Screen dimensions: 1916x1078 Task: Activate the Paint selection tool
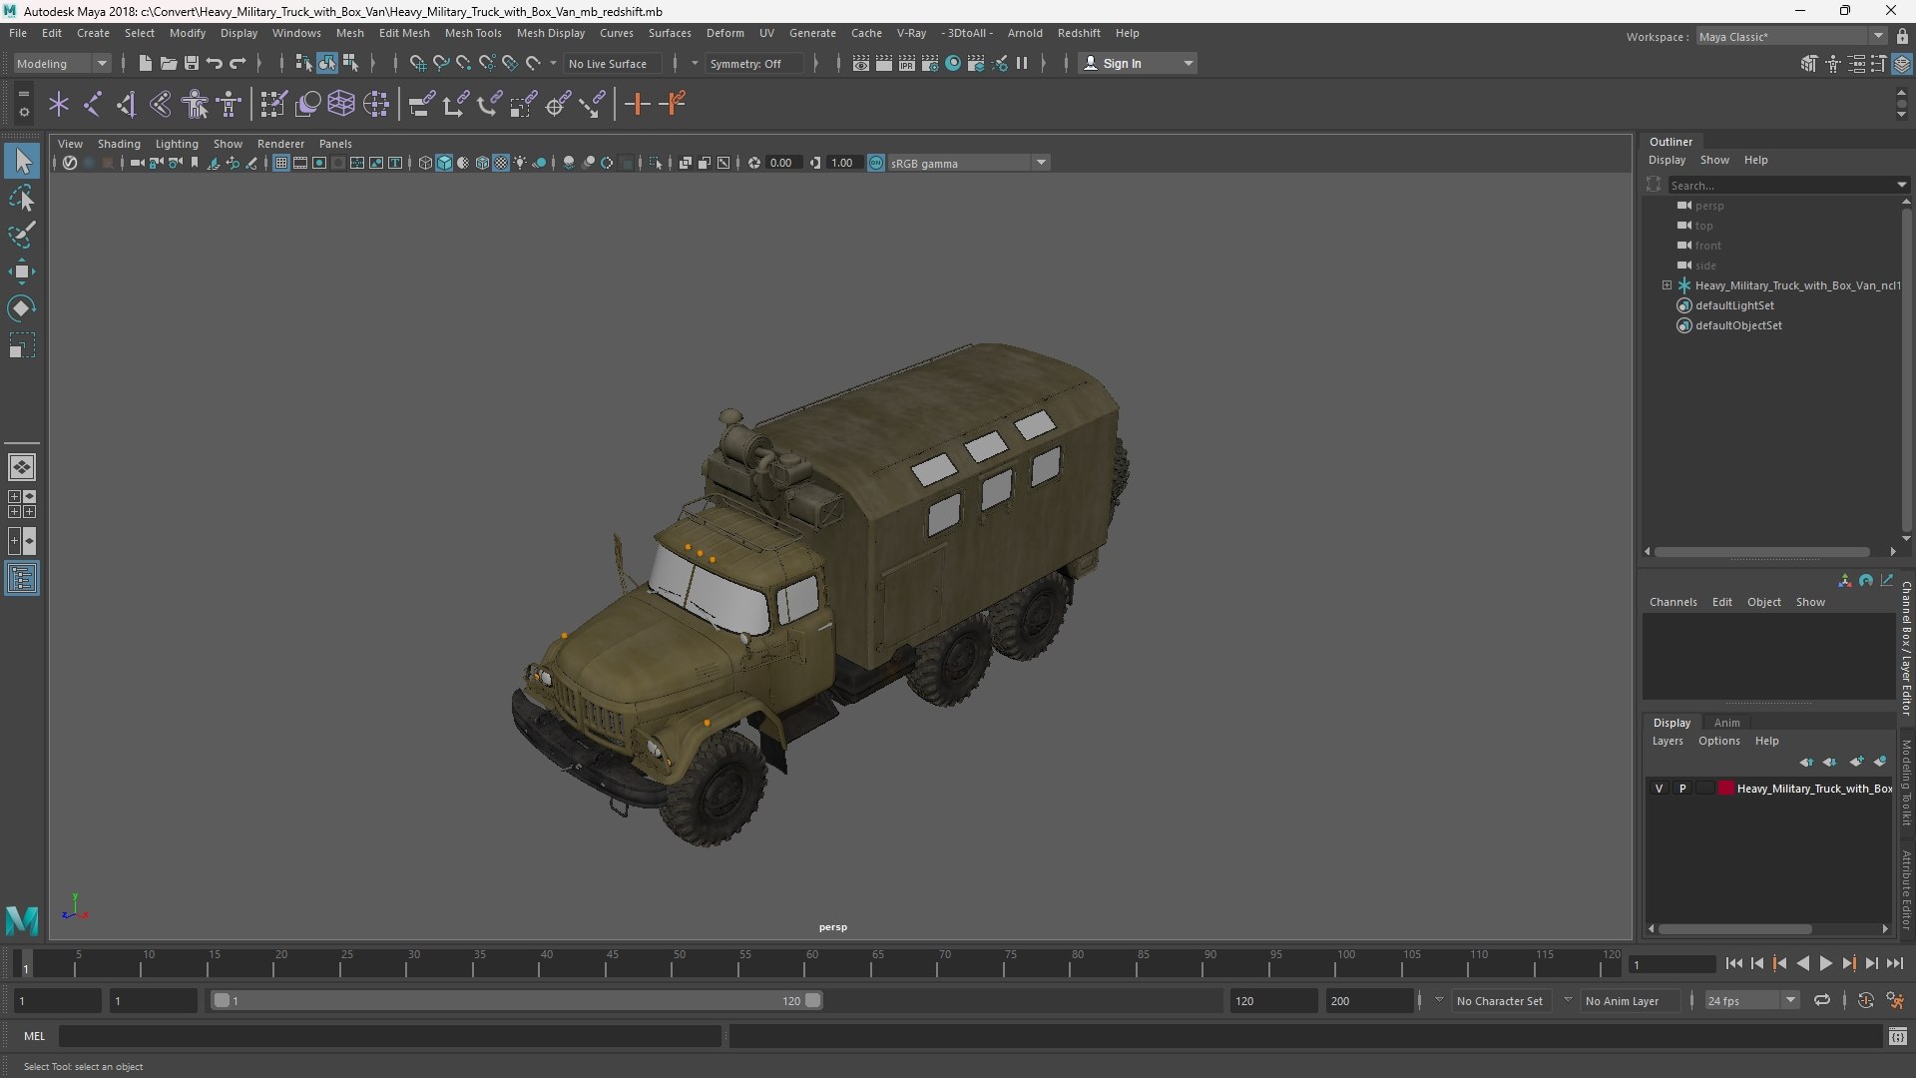(x=22, y=235)
